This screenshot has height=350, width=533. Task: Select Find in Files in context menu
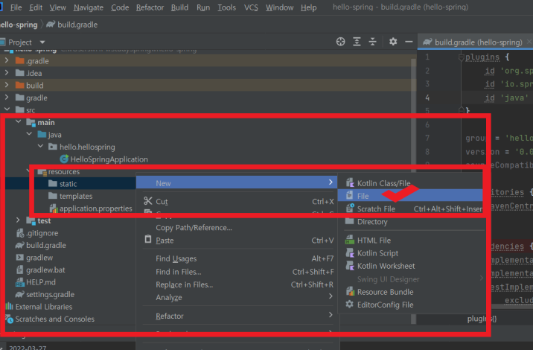click(179, 271)
